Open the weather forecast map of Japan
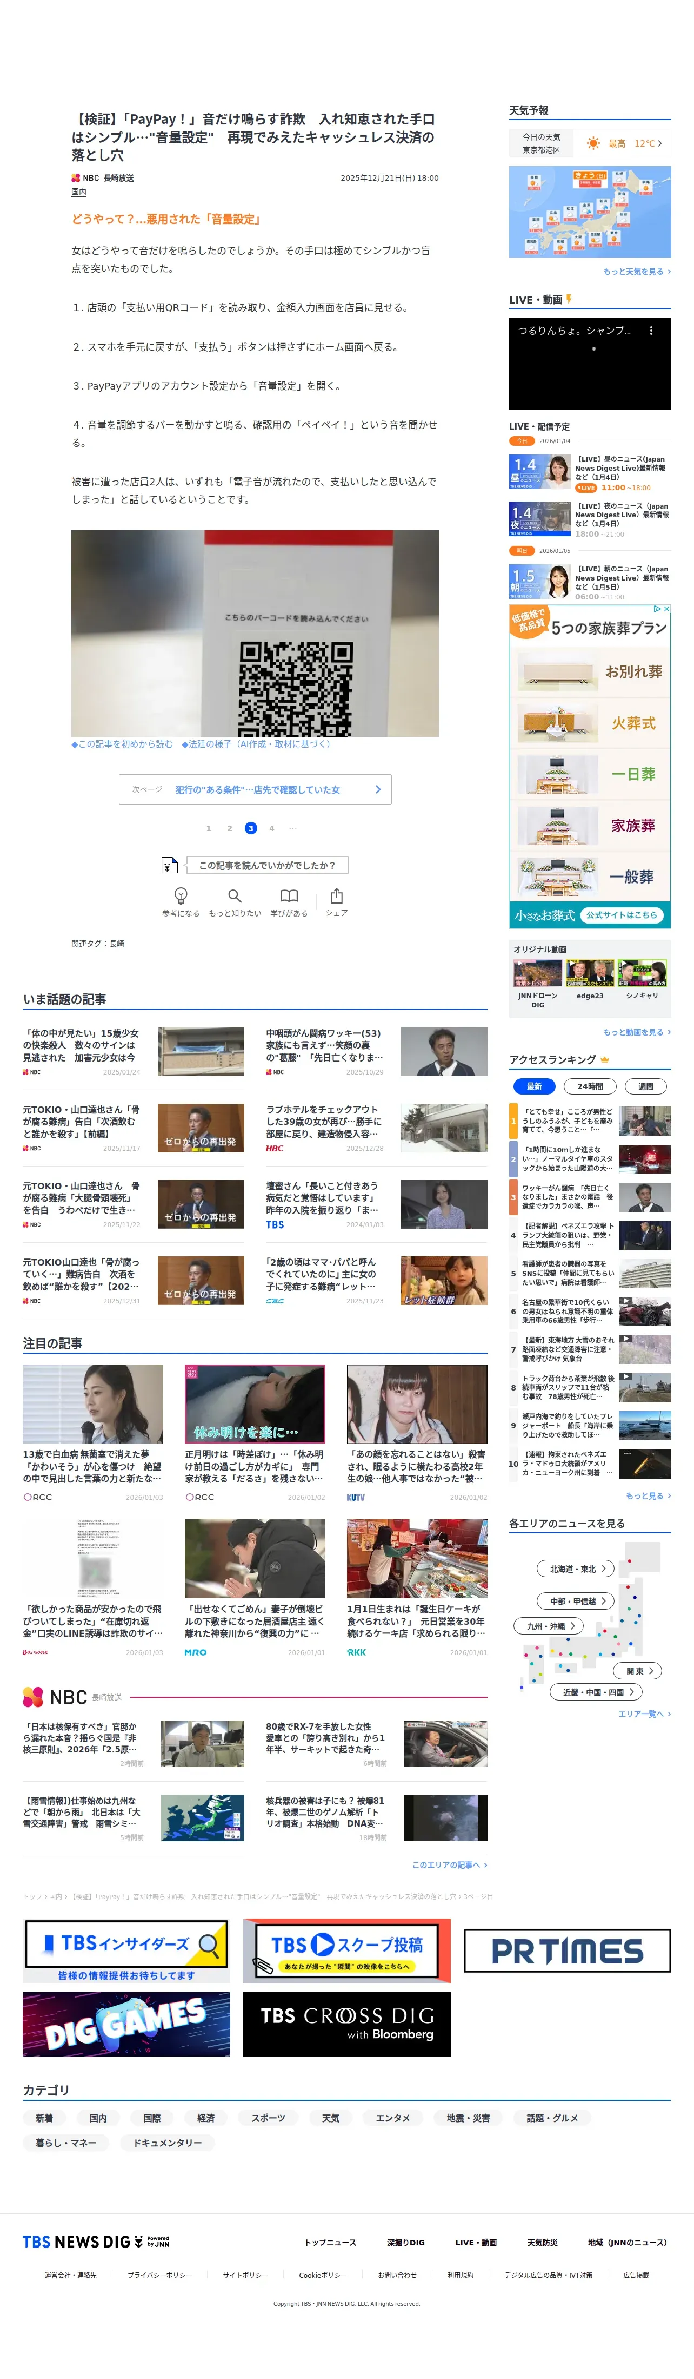The image size is (694, 2379). (x=591, y=212)
